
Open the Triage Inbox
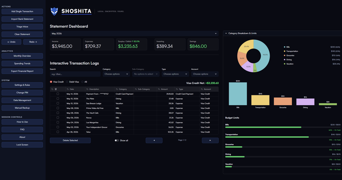[x=22, y=27]
